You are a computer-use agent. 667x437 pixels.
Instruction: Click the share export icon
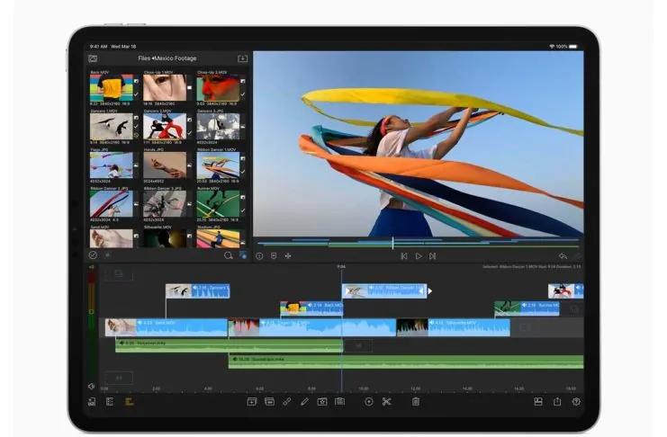point(557,402)
